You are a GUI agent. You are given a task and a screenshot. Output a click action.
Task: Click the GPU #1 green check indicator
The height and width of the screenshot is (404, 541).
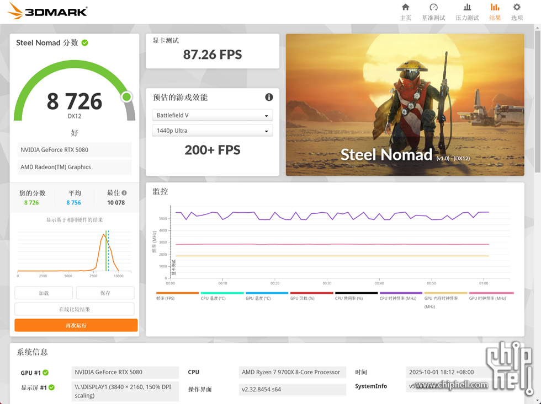tap(46, 373)
